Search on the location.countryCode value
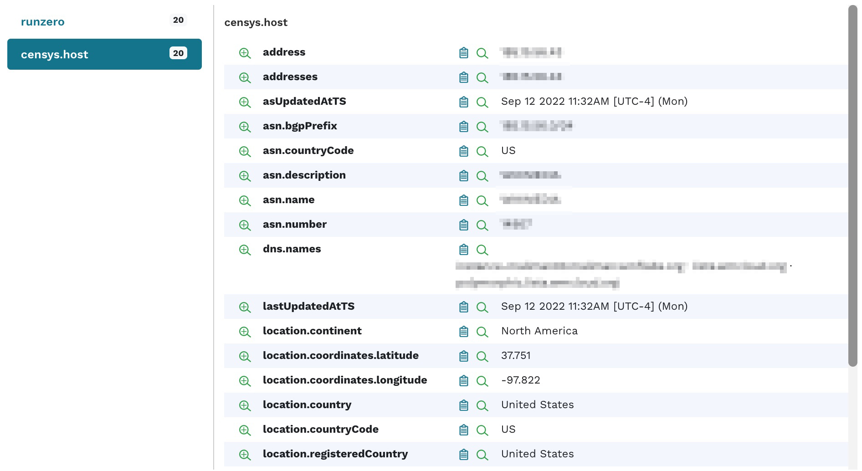Screen dimensions: 862x471 coord(482,430)
